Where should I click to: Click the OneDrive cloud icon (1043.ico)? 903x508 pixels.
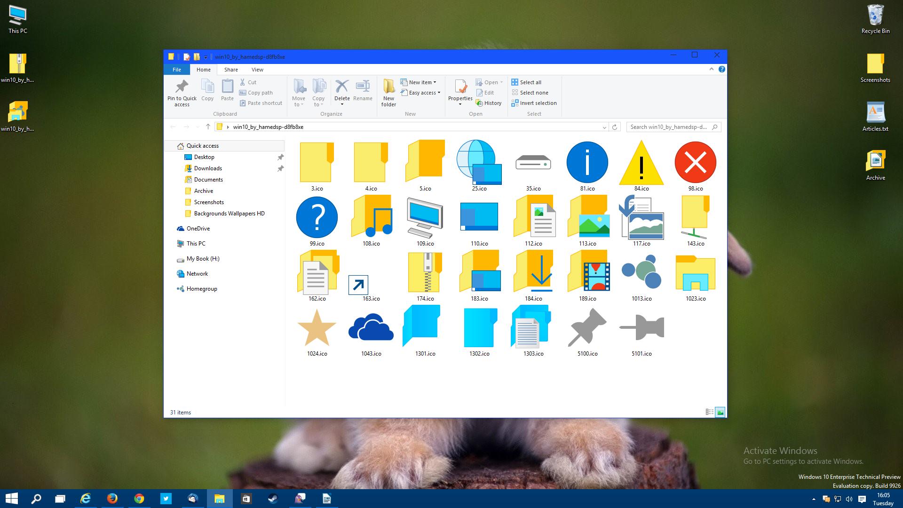[x=370, y=329]
